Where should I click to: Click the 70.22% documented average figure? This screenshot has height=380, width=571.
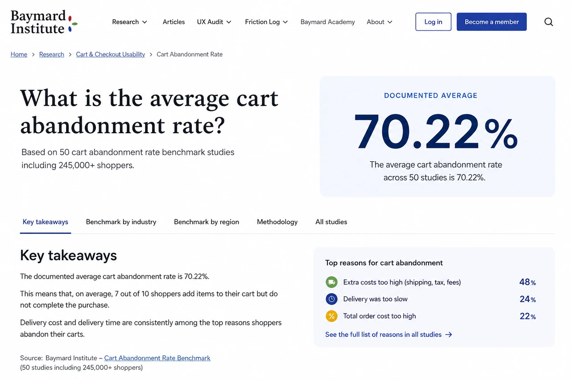[435, 132]
